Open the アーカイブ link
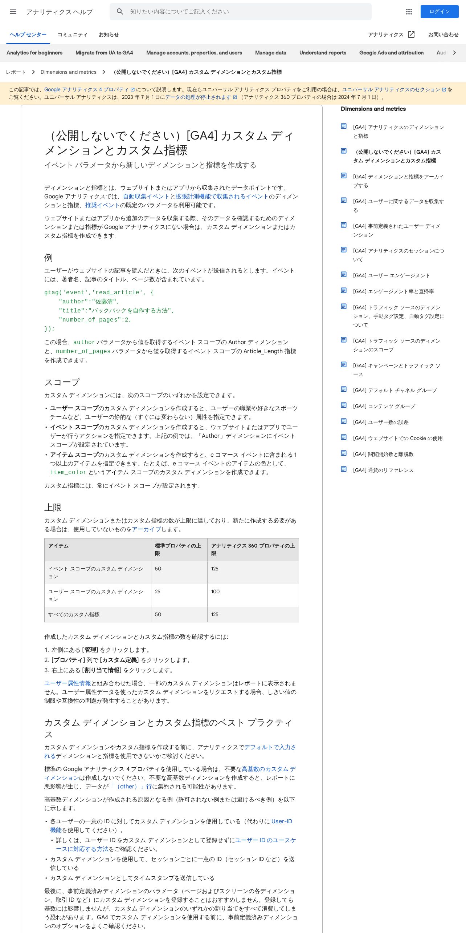Viewport: 466px width, 933px height. click(146, 529)
